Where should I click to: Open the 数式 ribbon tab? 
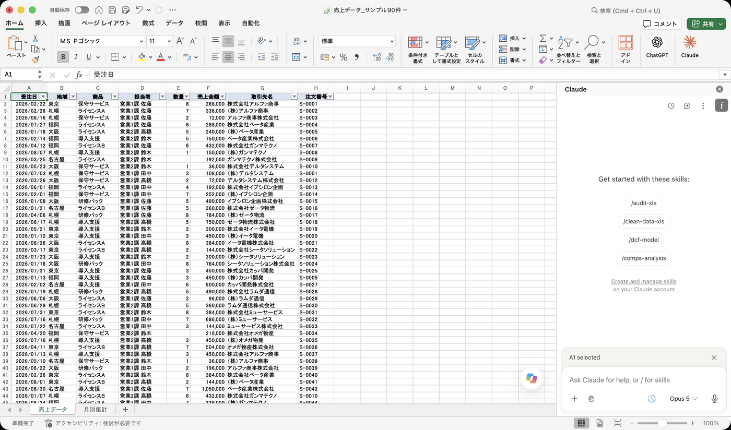click(148, 23)
